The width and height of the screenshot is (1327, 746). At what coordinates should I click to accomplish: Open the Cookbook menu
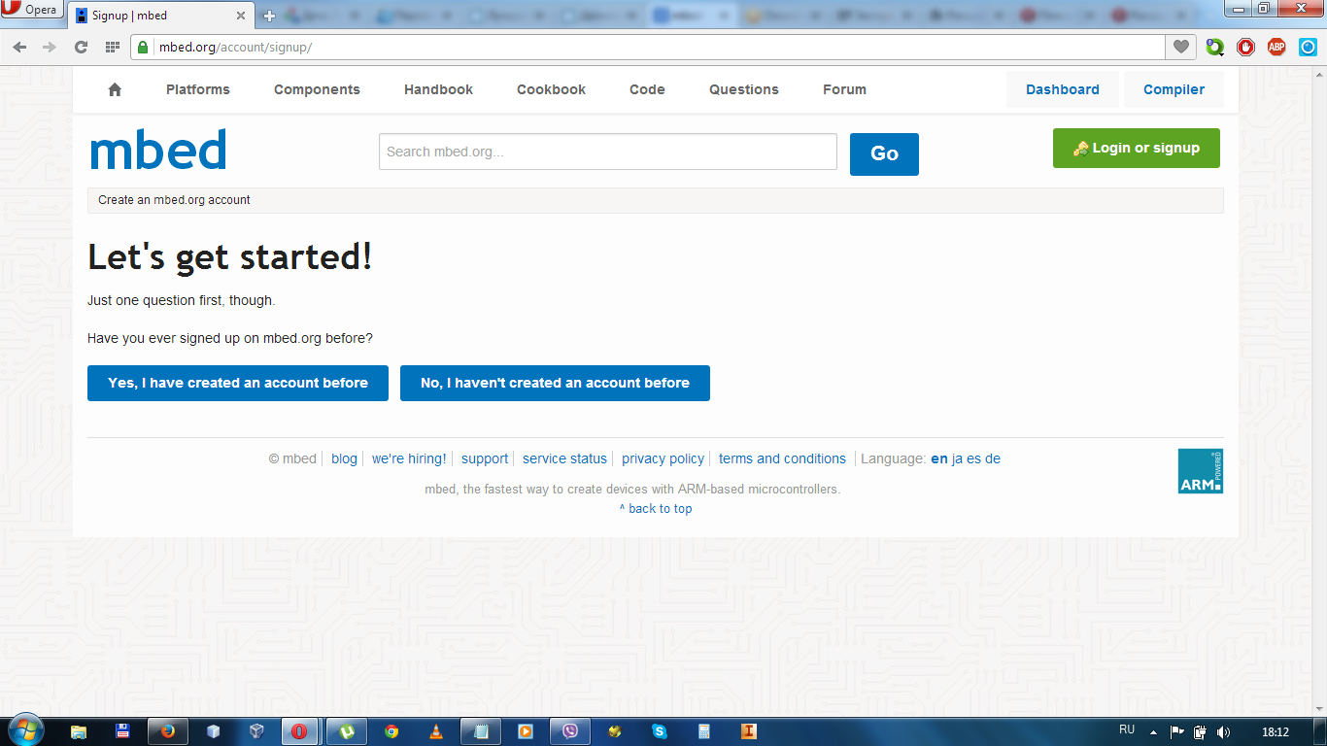(551, 89)
